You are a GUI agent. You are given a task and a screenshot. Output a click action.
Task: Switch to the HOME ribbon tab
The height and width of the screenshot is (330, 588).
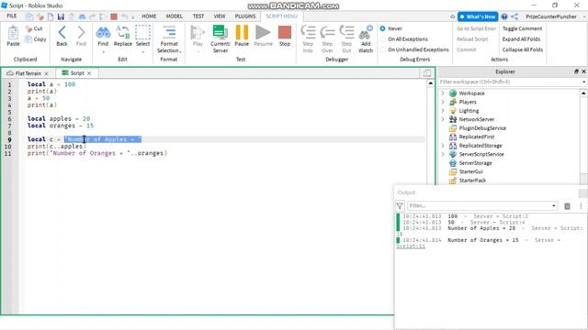(149, 16)
